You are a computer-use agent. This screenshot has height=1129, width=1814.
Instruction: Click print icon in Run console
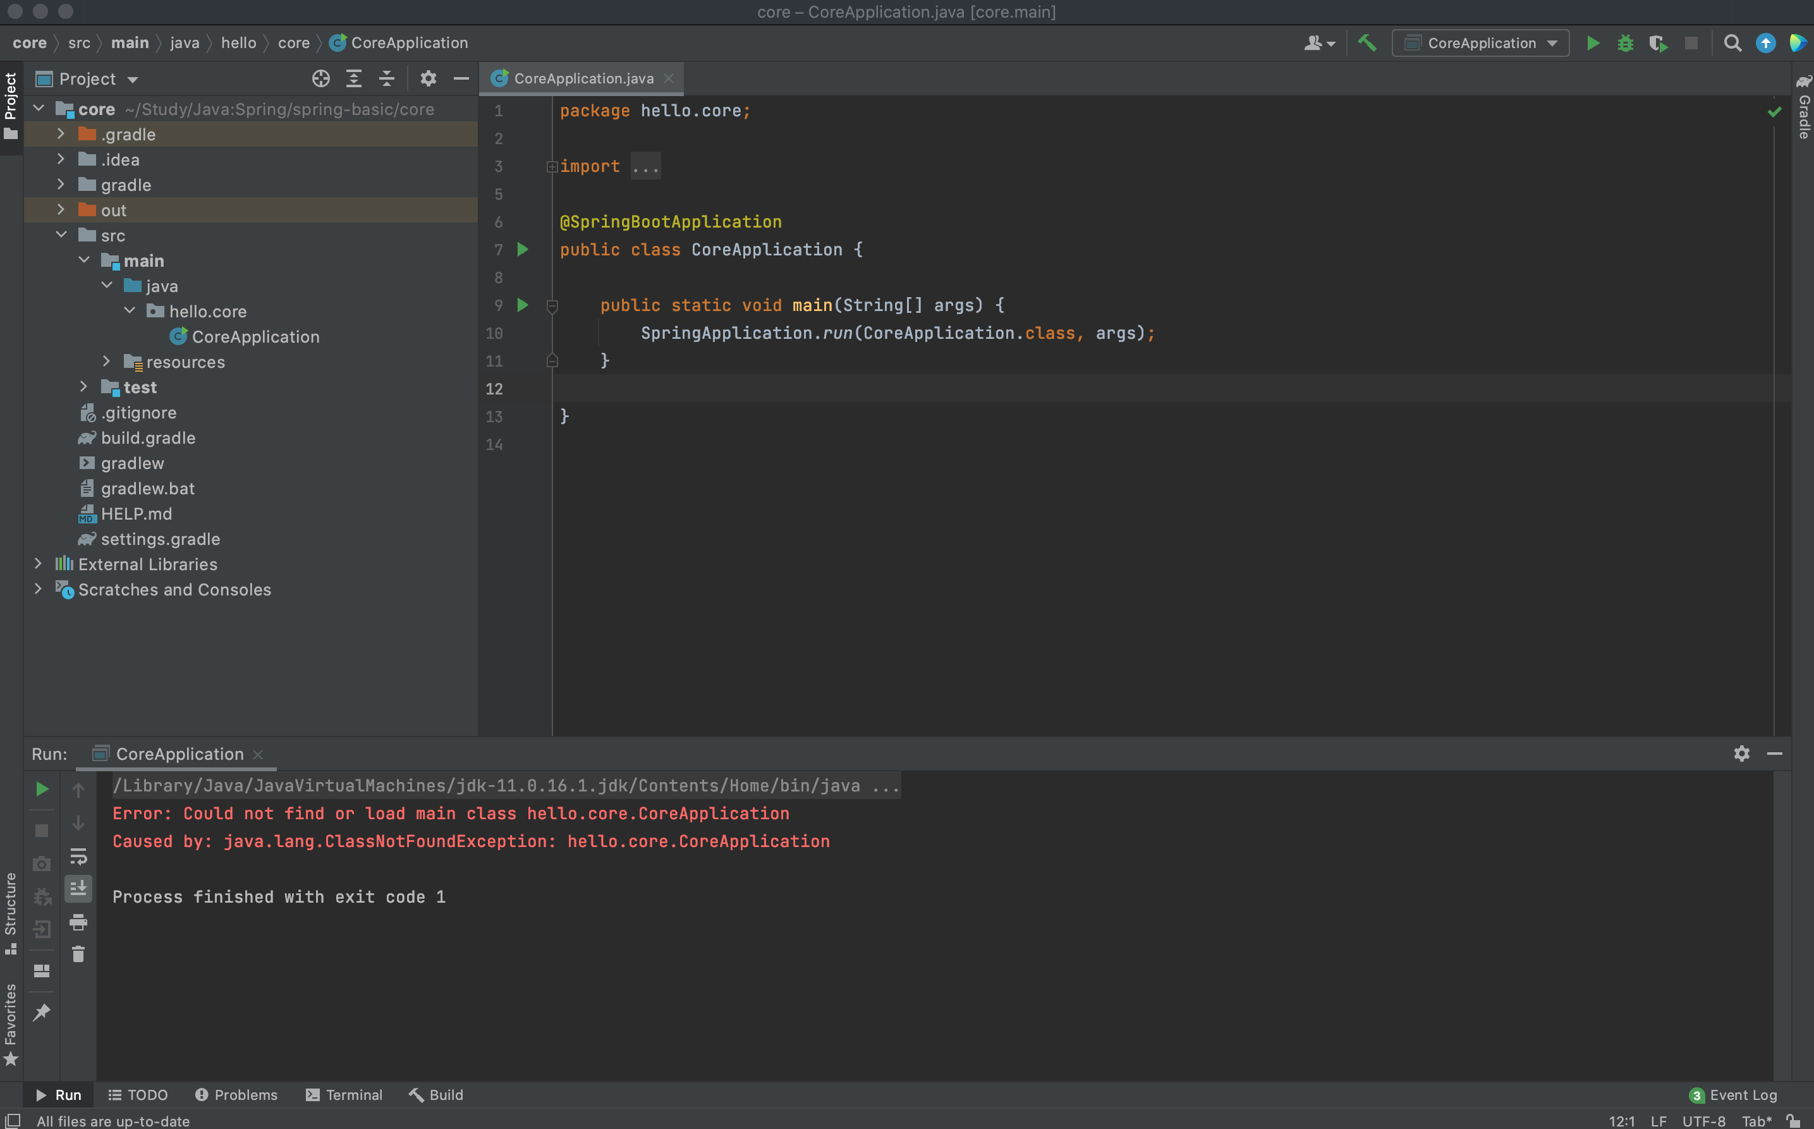pyautogui.click(x=78, y=922)
